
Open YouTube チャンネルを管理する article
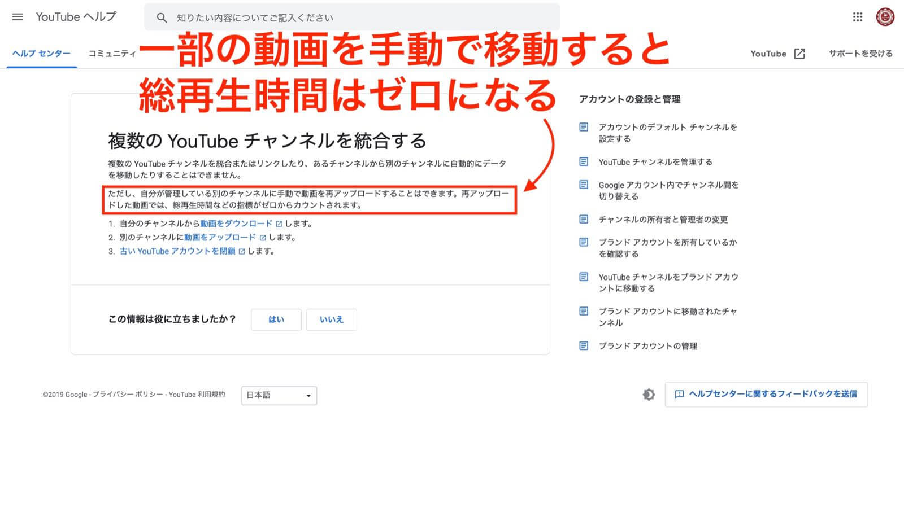pyautogui.click(x=655, y=162)
